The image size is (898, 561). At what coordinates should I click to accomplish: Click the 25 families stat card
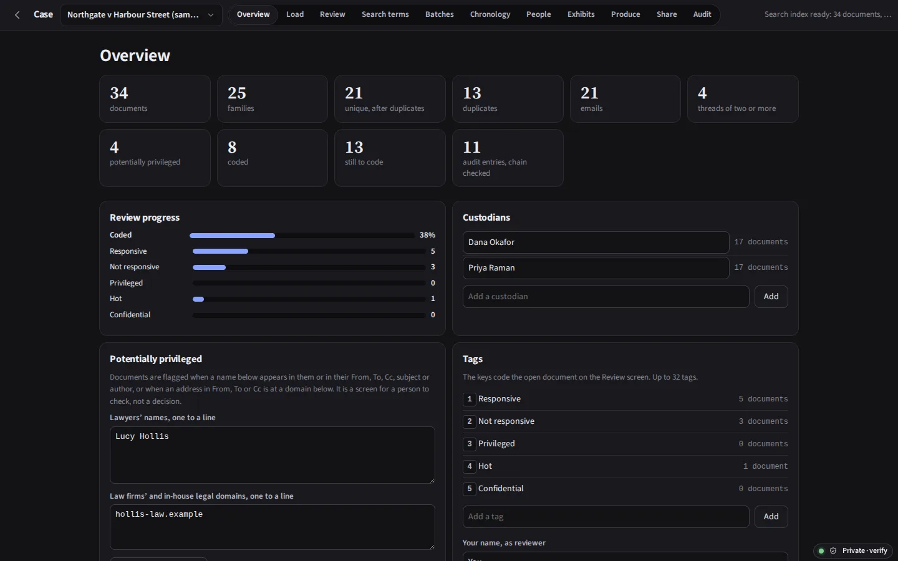pos(273,99)
